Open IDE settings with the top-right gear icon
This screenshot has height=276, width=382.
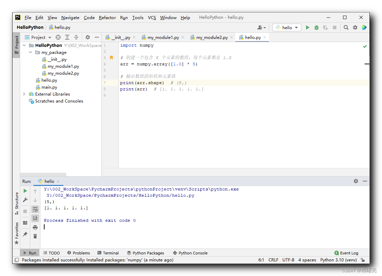click(355, 27)
